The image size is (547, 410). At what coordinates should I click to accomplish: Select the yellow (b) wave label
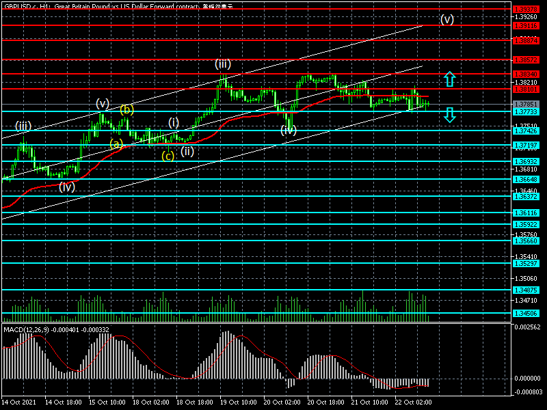pyautogui.click(x=126, y=109)
